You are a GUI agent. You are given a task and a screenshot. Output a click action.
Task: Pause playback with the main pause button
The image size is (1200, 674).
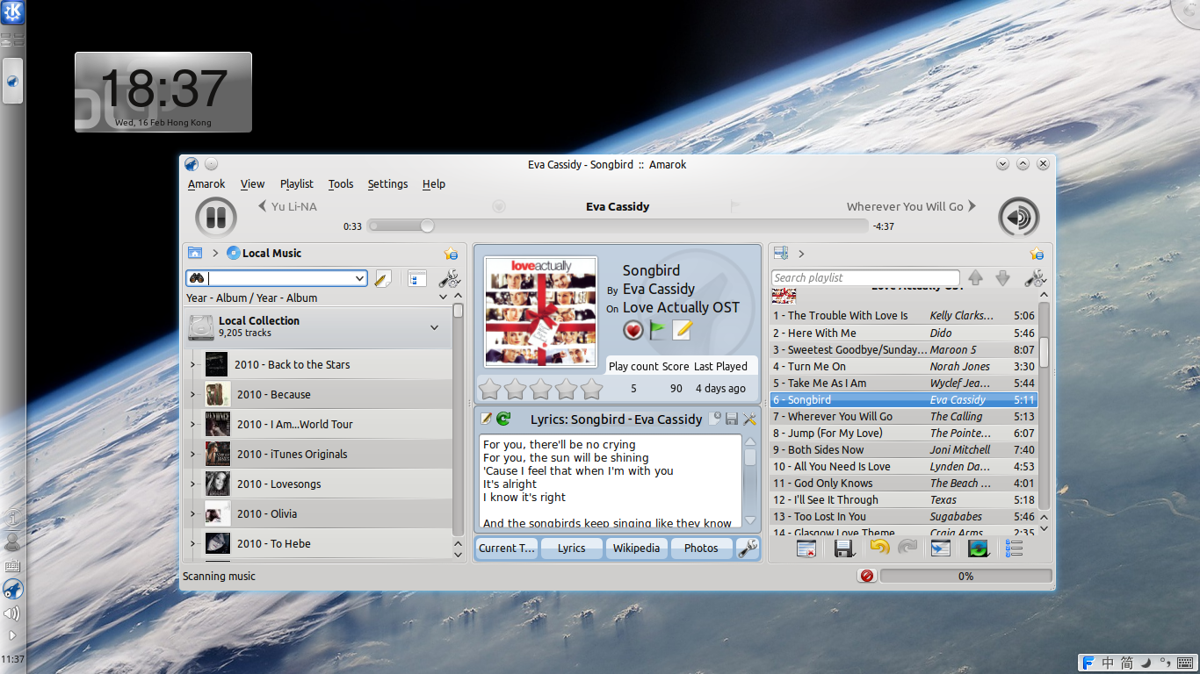pos(216,216)
